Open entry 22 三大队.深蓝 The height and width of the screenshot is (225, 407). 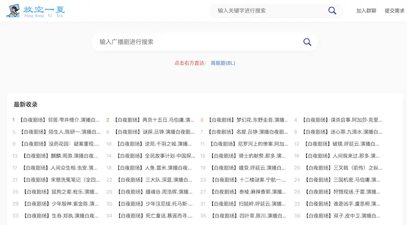pos(155,180)
